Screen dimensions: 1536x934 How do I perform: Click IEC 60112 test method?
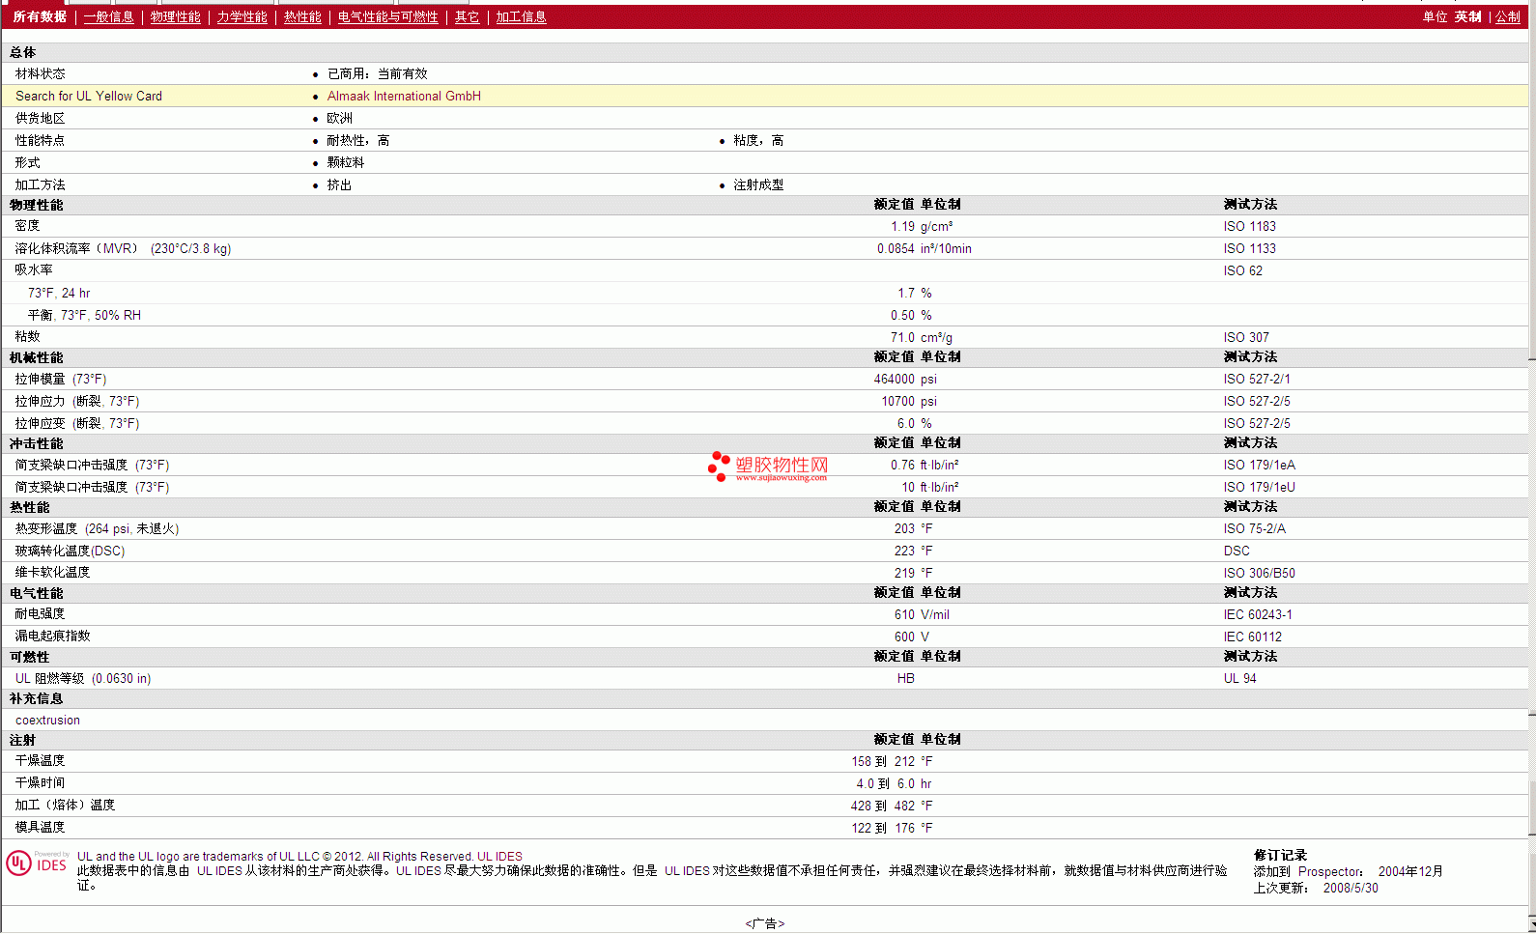click(x=1253, y=637)
